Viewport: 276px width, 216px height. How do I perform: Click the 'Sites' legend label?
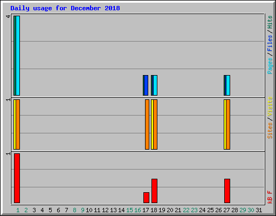(x=270, y=131)
